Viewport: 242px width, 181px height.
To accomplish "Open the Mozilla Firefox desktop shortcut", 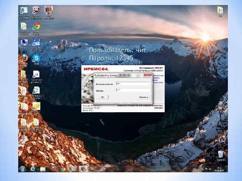I will click(x=24, y=60).
